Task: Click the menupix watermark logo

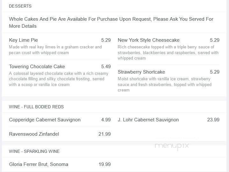Action: (172, 146)
